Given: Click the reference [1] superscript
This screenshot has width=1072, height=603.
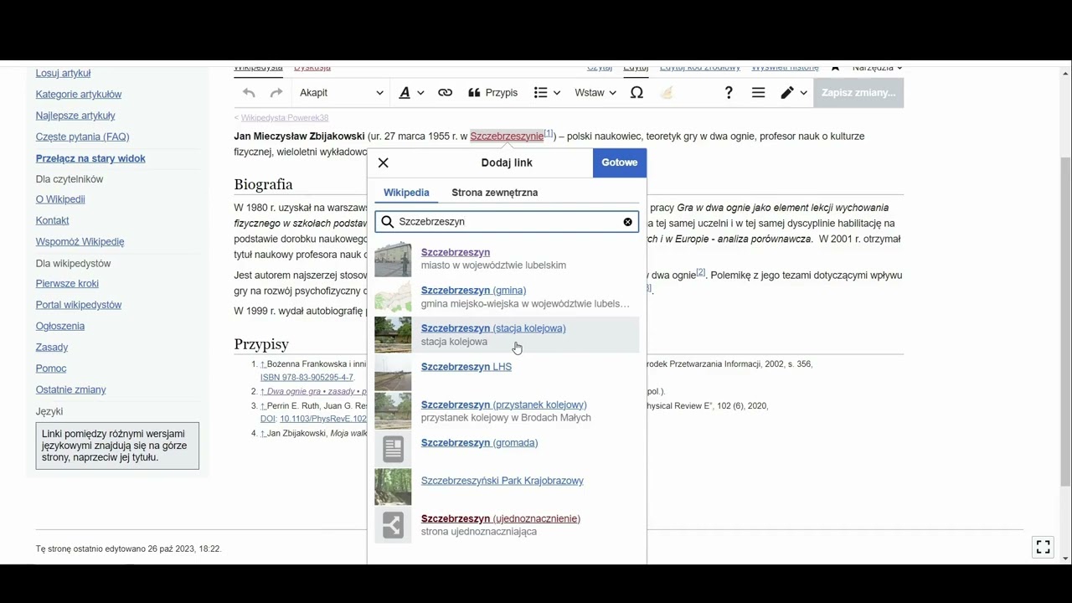Looking at the screenshot, I should 549,133.
